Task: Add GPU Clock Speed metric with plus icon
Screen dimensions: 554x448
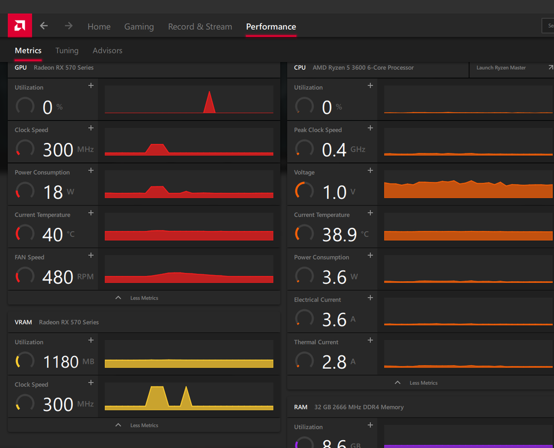Action: (x=91, y=128)
